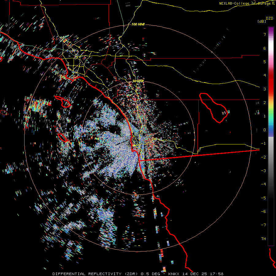Viewport: 276px width, 276px height.
Task: Click the "14 DEC 25" date text
Action: [x=194, y=274]
